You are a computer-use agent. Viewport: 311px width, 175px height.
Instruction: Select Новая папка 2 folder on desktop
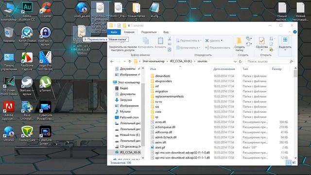pyautogui.click(x=136, y=12)
